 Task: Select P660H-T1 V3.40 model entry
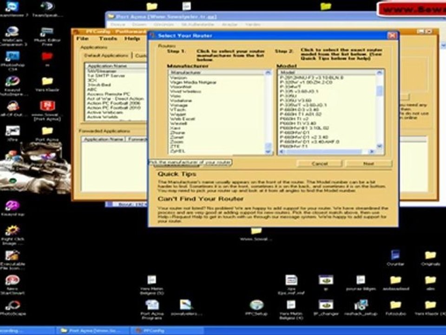click(x=298, y=123)
